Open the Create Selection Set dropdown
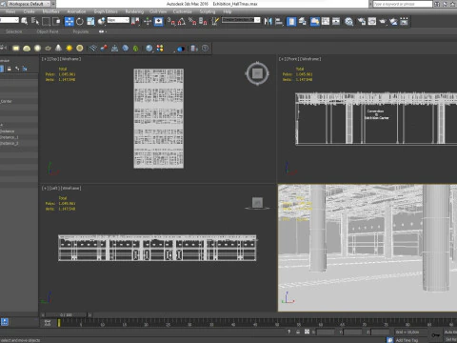457x343 pixels. coord(241,20)
